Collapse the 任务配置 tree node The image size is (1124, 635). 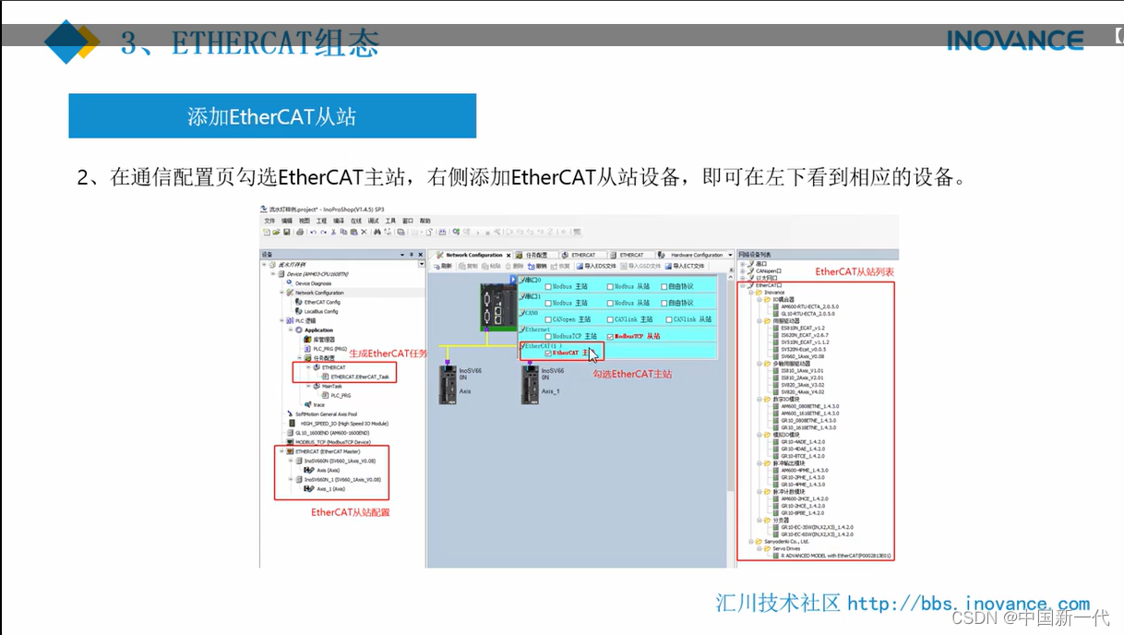tap(300, 358)
